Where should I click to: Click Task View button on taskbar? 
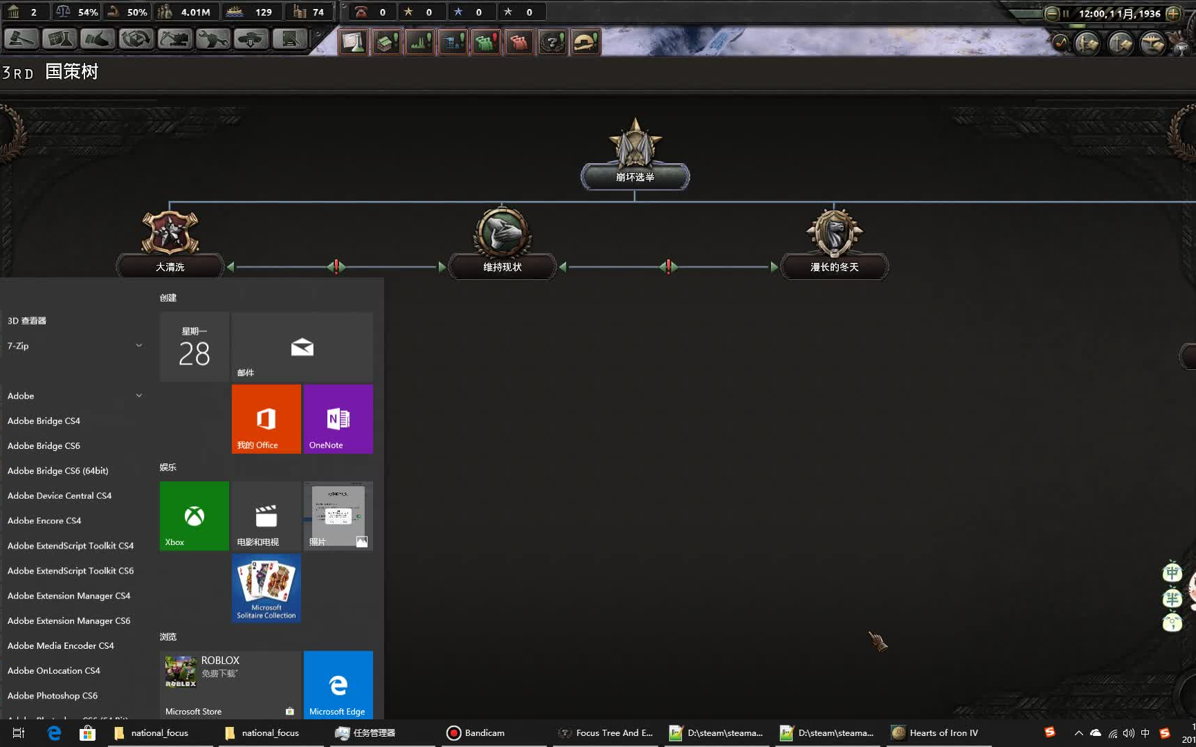pyautogui.click(x=19, y=733)
